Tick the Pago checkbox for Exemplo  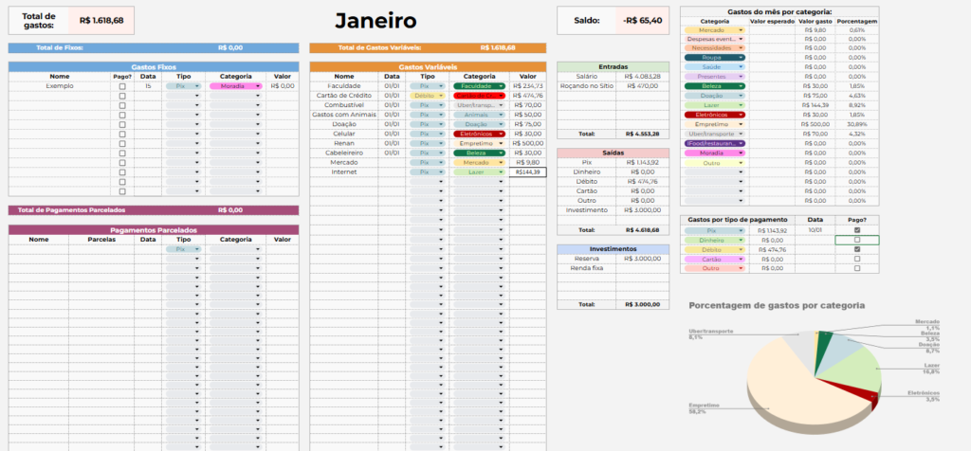tap(121, 86)
